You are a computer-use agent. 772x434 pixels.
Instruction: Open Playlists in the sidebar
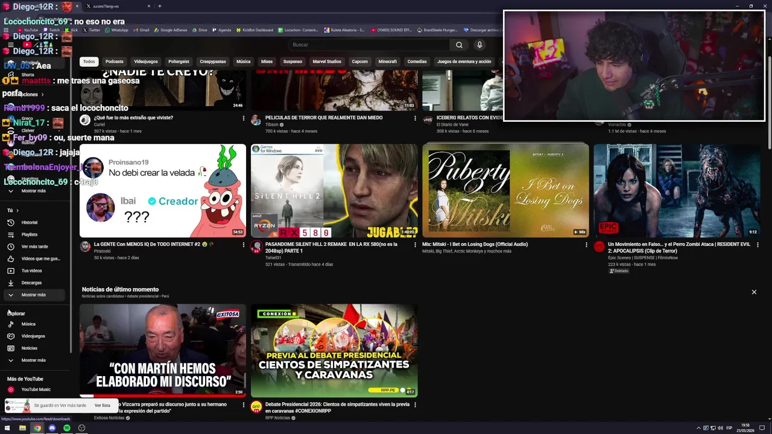30,234
